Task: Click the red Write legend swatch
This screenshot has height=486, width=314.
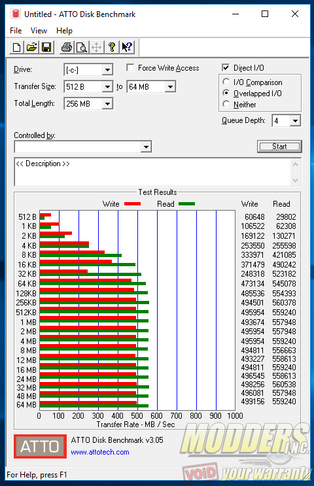Action: (132, 204)
